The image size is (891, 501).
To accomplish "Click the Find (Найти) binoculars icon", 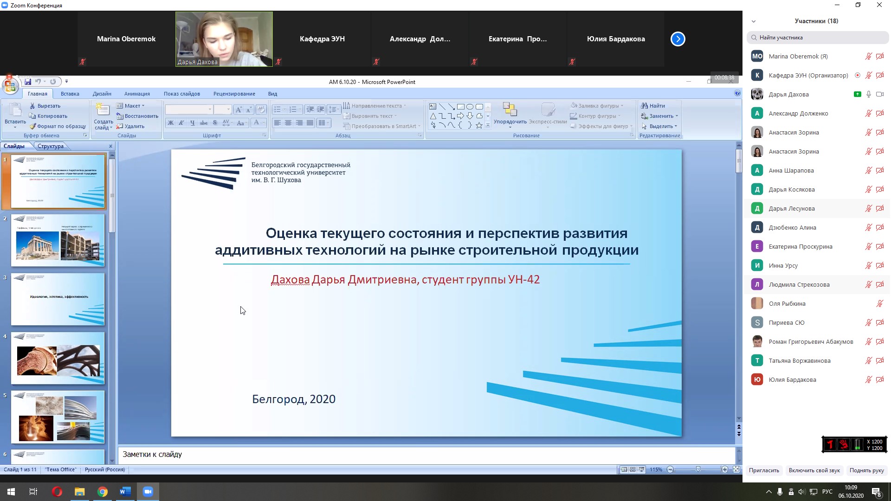I will point(645,106).
